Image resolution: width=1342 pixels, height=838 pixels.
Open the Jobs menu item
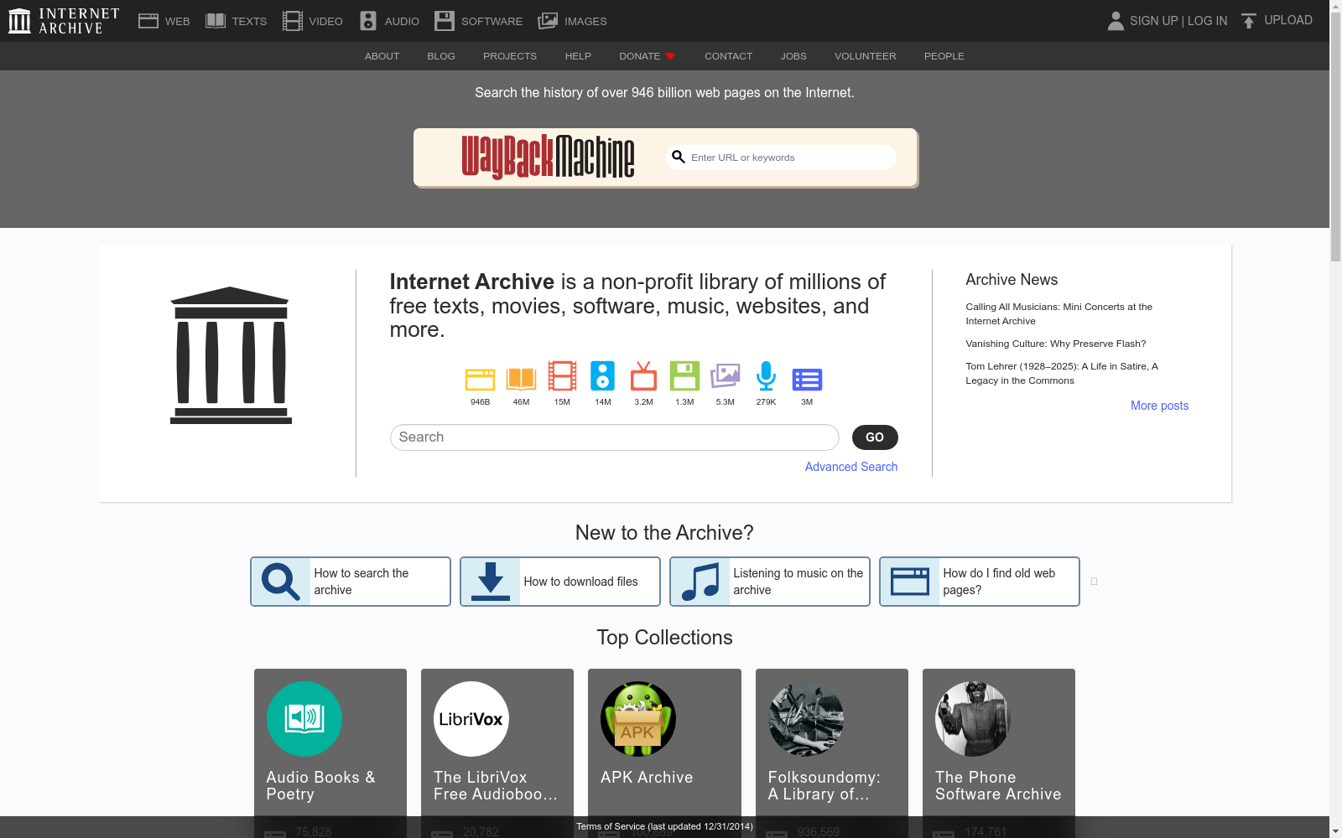click(x=793, y=56)
